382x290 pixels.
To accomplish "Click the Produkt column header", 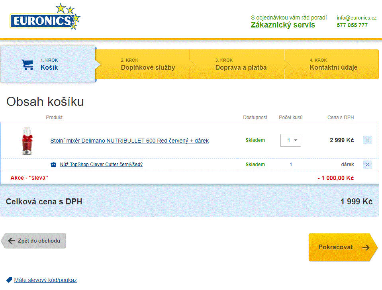I will [54, 118].
